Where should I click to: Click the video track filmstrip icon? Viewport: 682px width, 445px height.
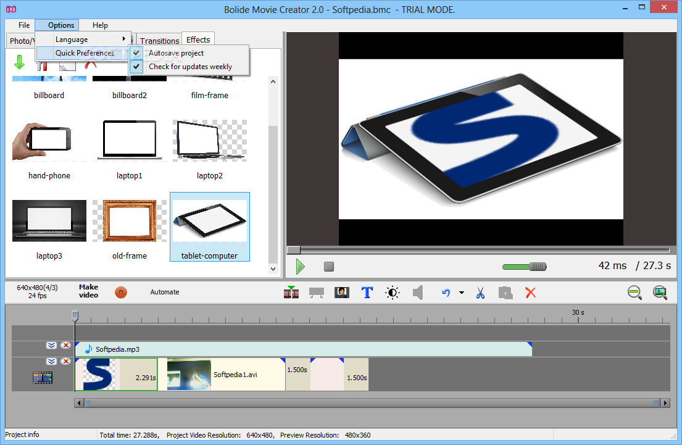pos(43,378)
